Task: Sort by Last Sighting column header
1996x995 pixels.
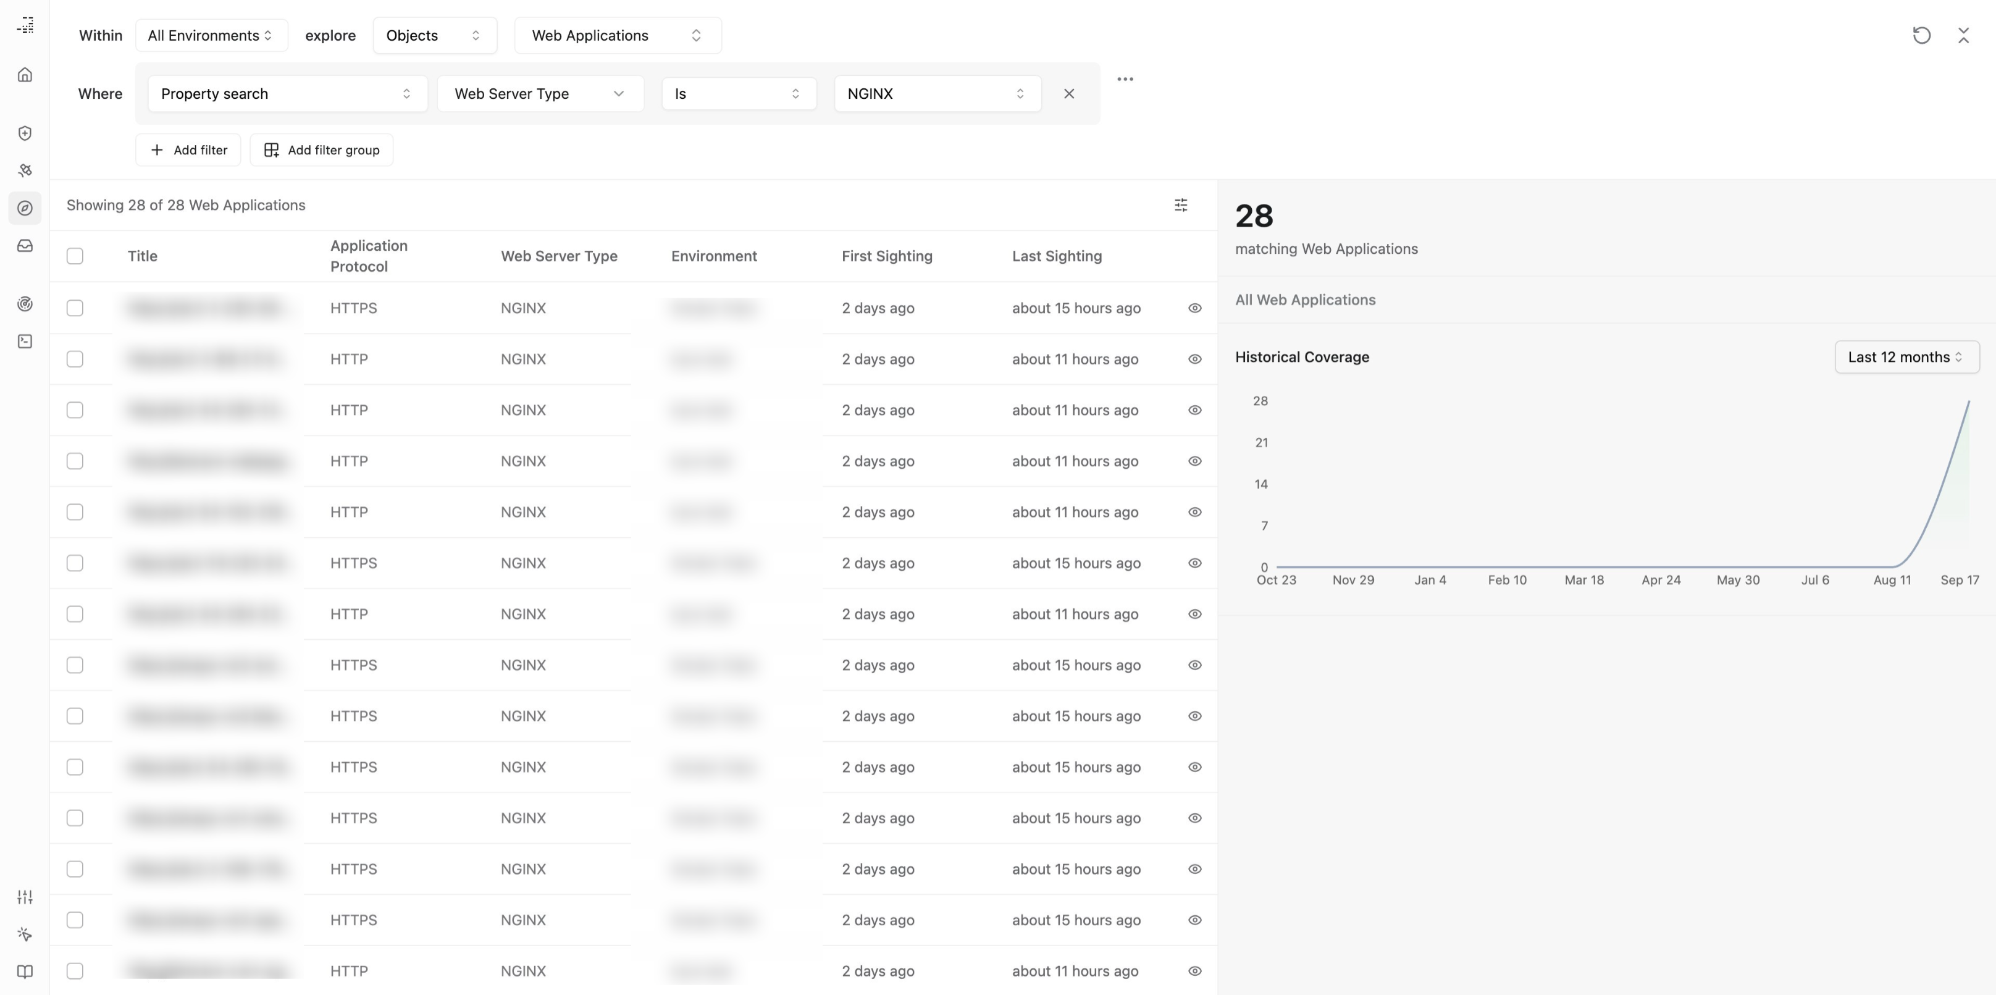Action: (1056, 256)
